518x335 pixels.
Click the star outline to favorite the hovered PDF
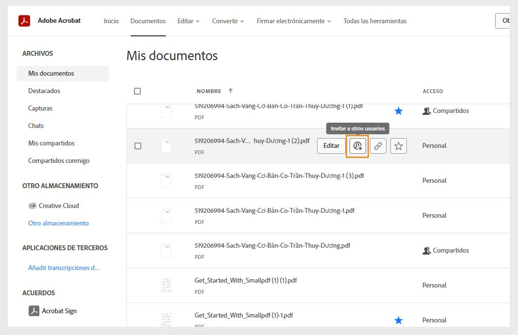399,145
